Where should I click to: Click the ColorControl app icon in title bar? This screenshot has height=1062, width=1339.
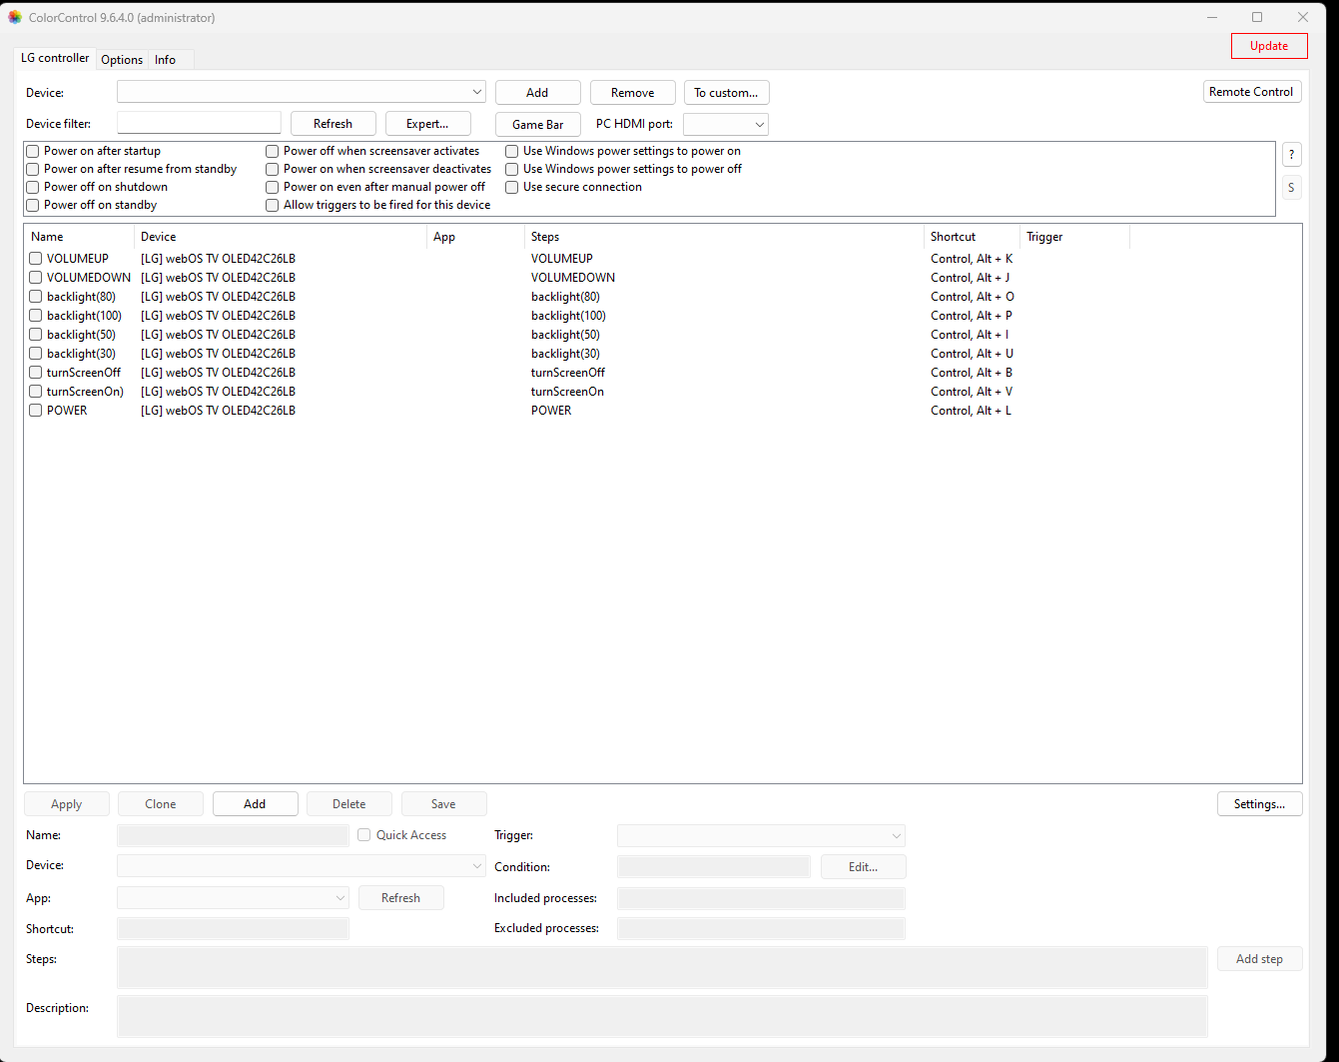coord(15,17)
